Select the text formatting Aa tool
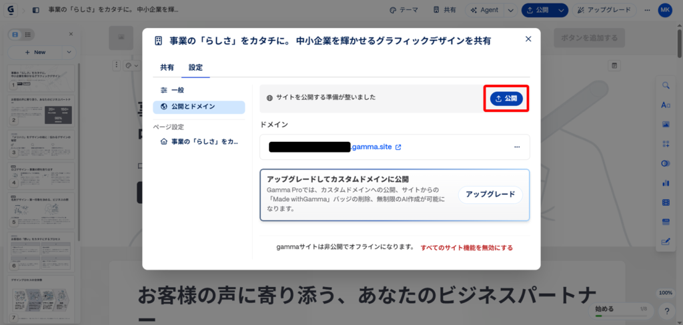The height and width of the screenshot is (325, 683). click(x=665, y=105)
